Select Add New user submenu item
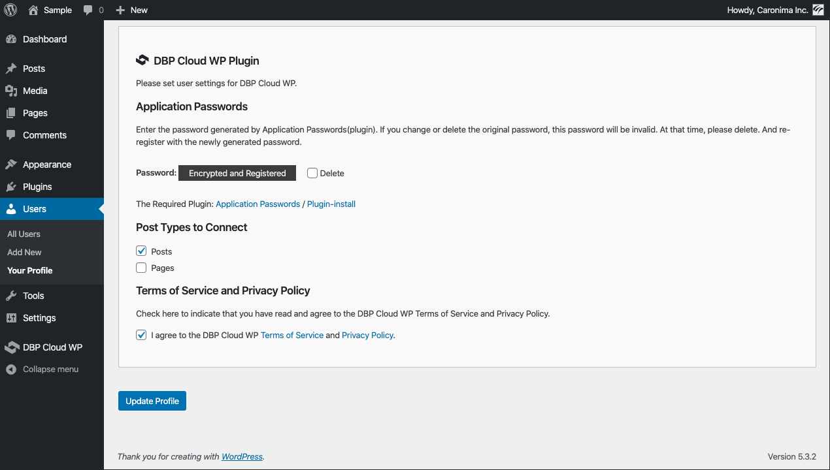The height and width of the screenshot is (470, 830). tap(24, 252)
